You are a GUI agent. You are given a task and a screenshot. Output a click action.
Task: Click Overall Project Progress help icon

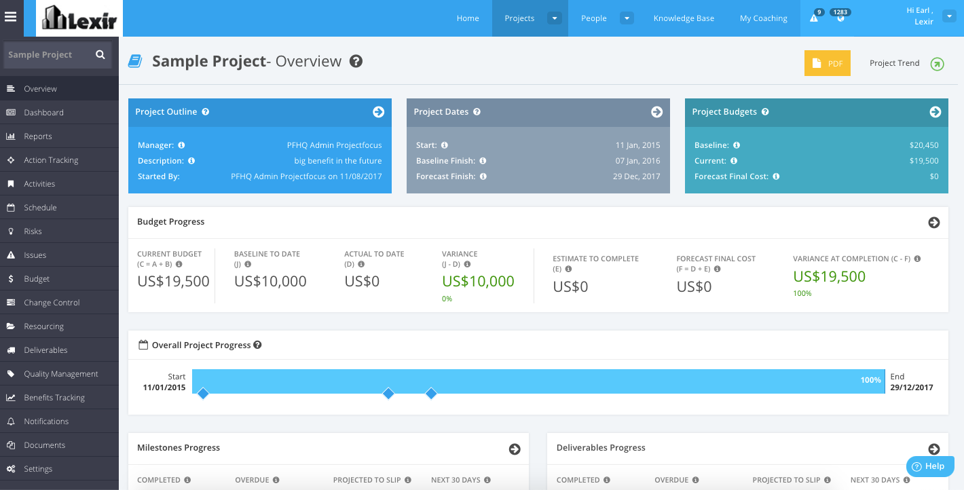pos(257,345)
